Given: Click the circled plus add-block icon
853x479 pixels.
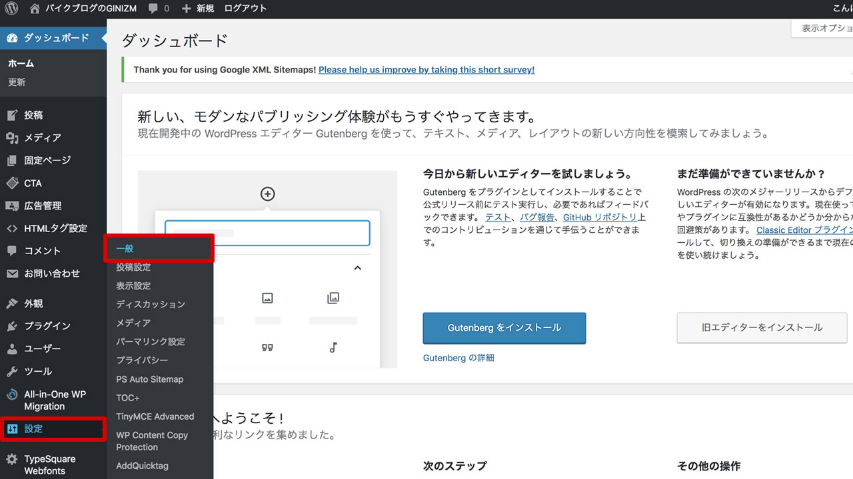Looking at the screenshot, I should click(x=267, y=194).
